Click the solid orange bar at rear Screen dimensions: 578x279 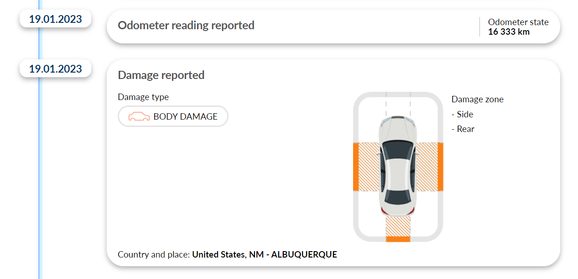(398, 239)
